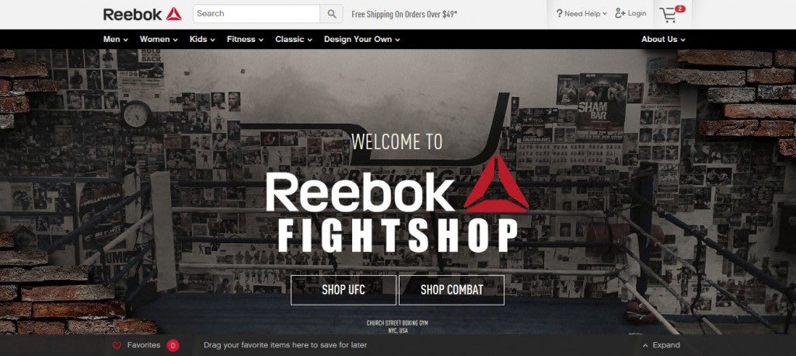Viewport: 796px width, 356px height.
Task: Open the Design Your Own menu
Action: click(362, 39)
